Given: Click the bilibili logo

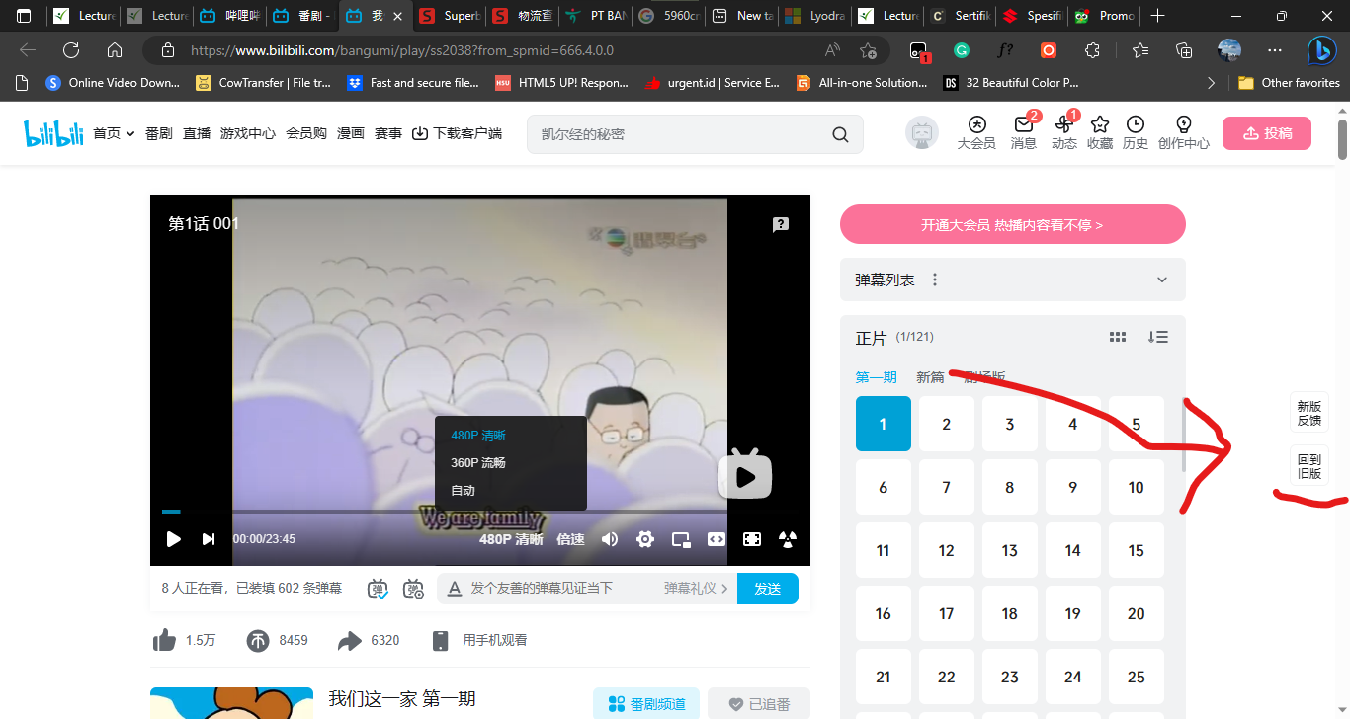Looking at the screenshot, I should pos(53,132).
